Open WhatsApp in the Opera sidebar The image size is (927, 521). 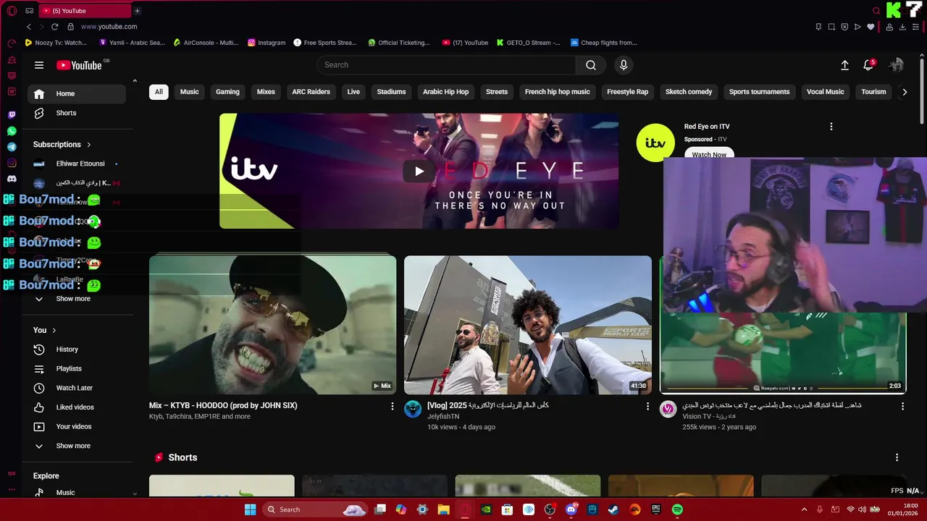(x=12, y=131)
